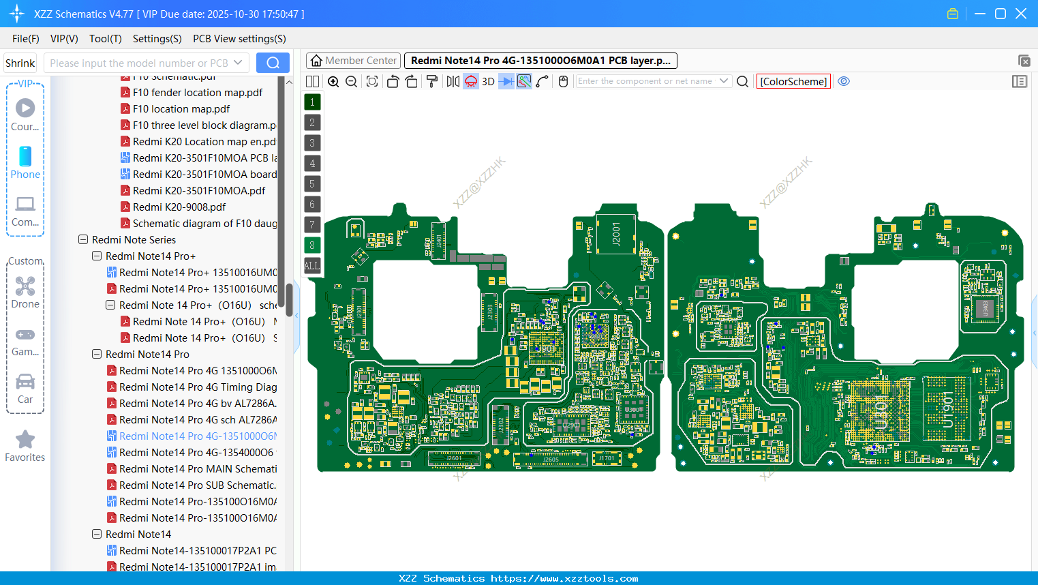Screen dimensions: 1038x585
Task: Collapse the Redmi Note14 Pro tree node
Action: coord(97,354)
